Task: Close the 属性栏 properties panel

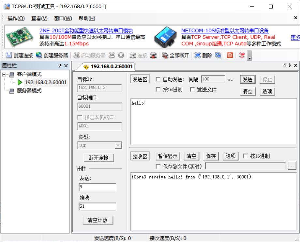Action: 66,66
